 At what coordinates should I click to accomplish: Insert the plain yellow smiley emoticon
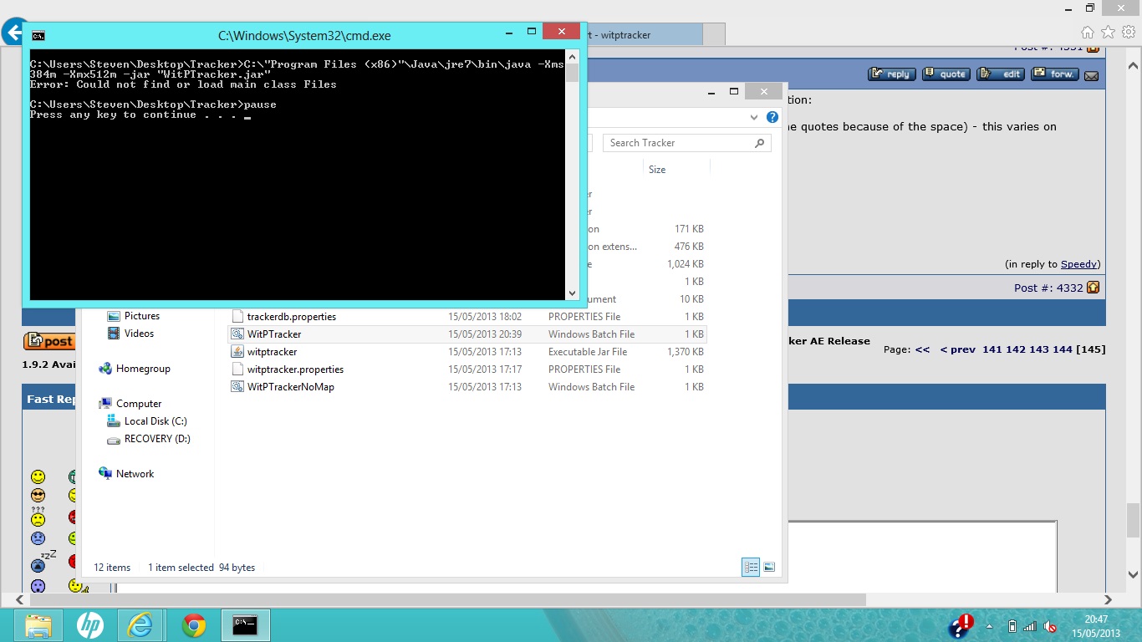[38, 476]
